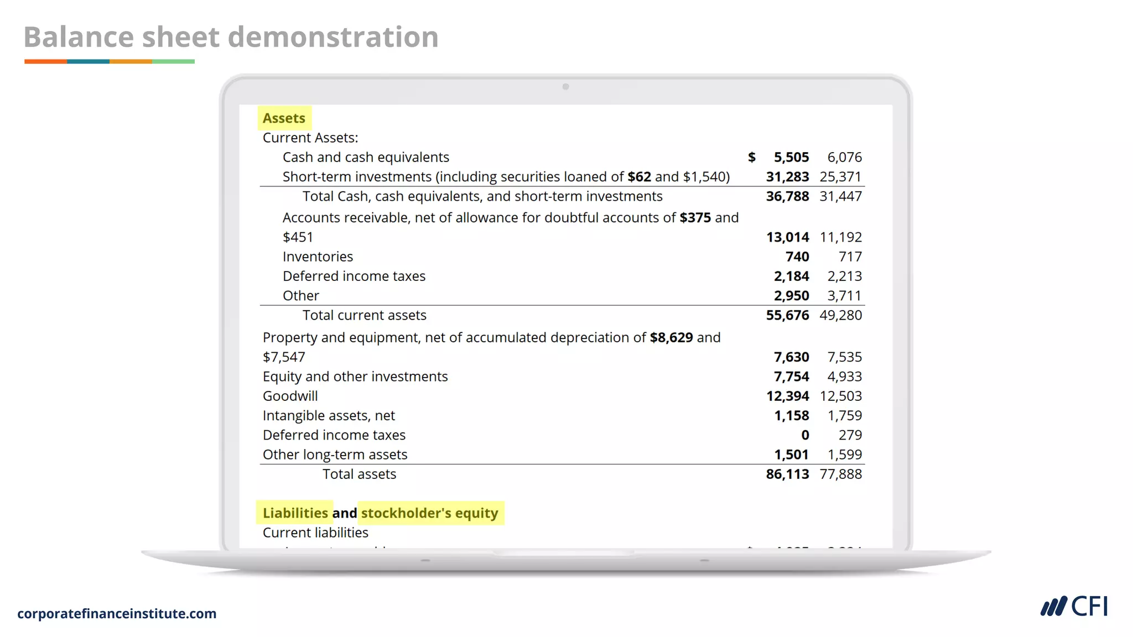Click the Total current assets value 55,676
This screenshot has width=1133, height=637.
tap(787, 316)
